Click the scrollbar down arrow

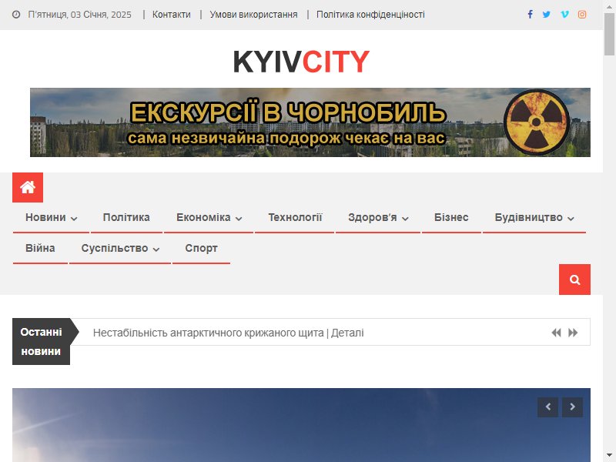point(609,455)
